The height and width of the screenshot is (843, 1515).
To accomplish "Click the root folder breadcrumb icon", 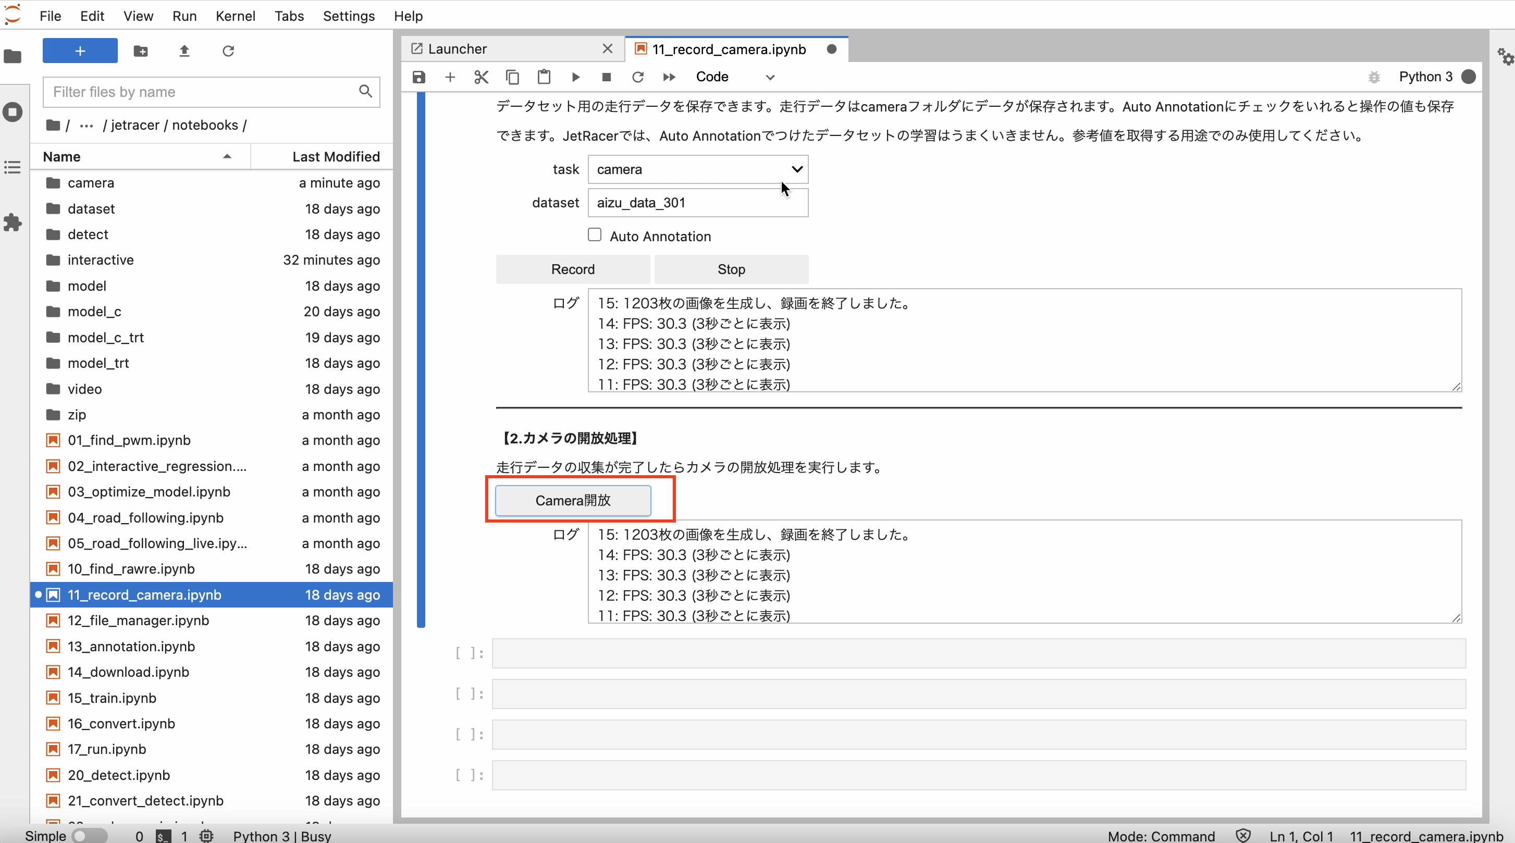I will click(x=53, y=125).
